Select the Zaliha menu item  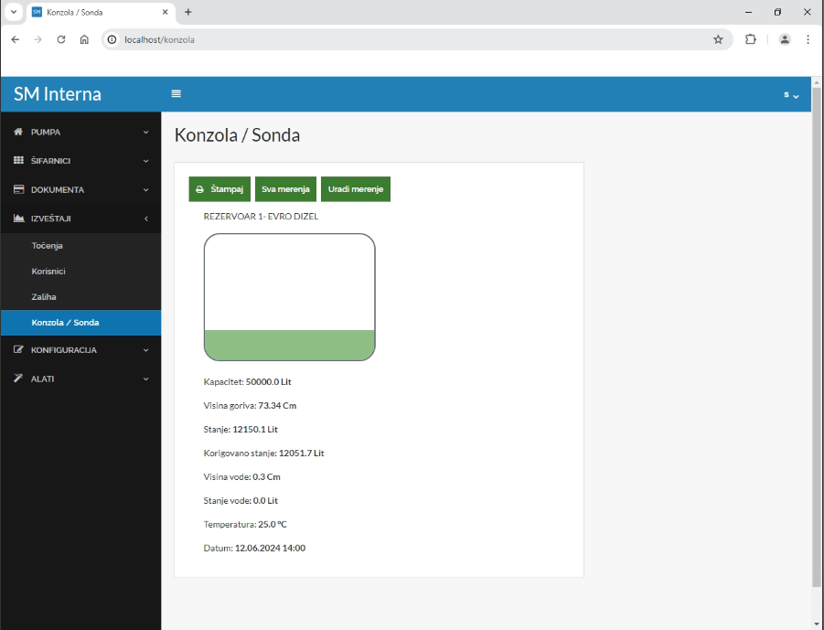(43, 297)
